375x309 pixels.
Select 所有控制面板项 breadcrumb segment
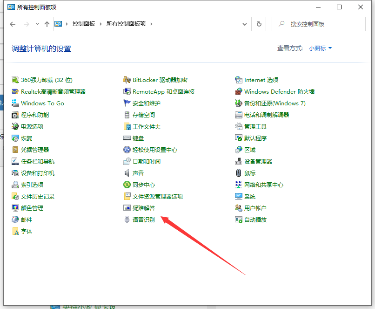pyautogui.click(x=127, y=24)
